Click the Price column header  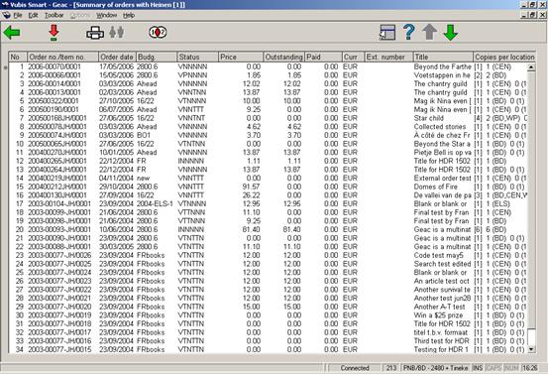(x=241, y=57)
